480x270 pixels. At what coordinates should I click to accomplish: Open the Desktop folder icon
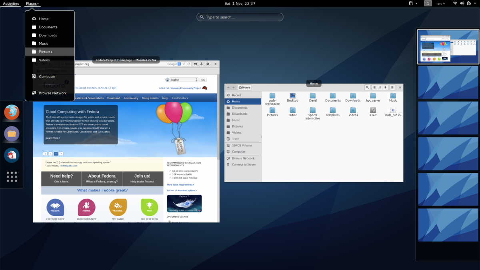click(x=292, y=97)
